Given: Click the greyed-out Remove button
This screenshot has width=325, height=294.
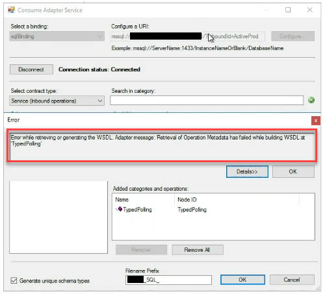Looking at the screenshot, I should pyautogui.click(x=141, y=250).
